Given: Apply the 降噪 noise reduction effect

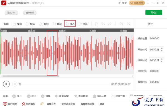Looking at the screenshot, I should coord(46,96).
